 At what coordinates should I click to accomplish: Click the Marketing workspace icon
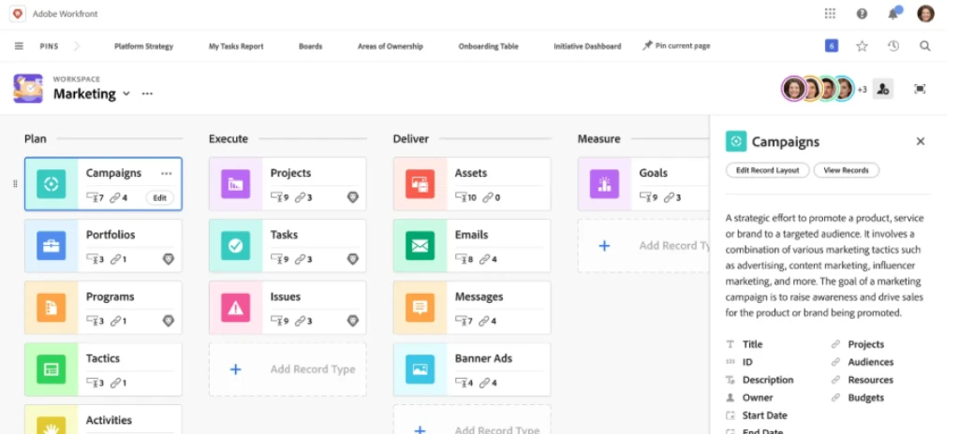tap(28, 89)
